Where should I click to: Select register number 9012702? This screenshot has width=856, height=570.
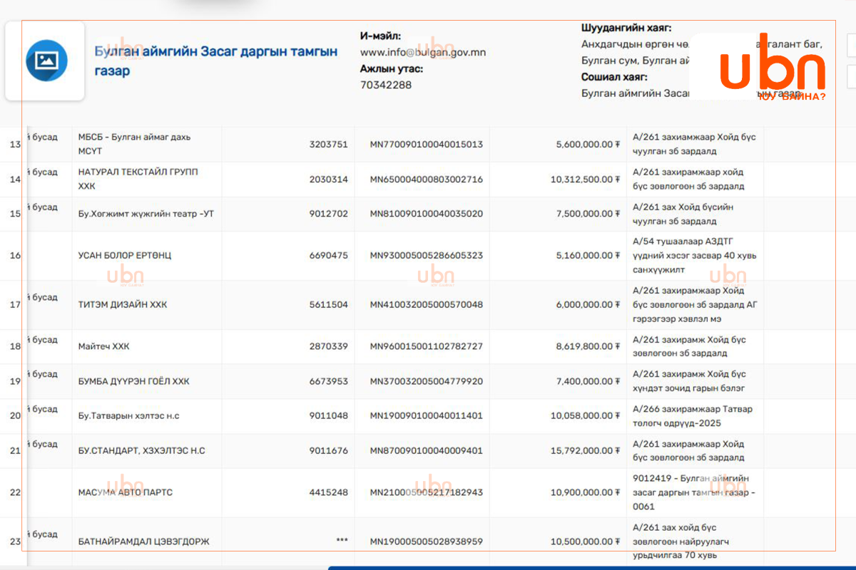[329, 214]
